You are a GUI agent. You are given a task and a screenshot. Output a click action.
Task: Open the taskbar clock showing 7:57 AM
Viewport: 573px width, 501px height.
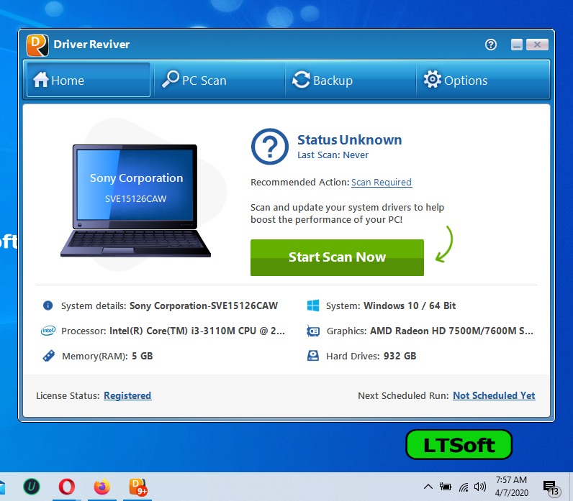511,487
